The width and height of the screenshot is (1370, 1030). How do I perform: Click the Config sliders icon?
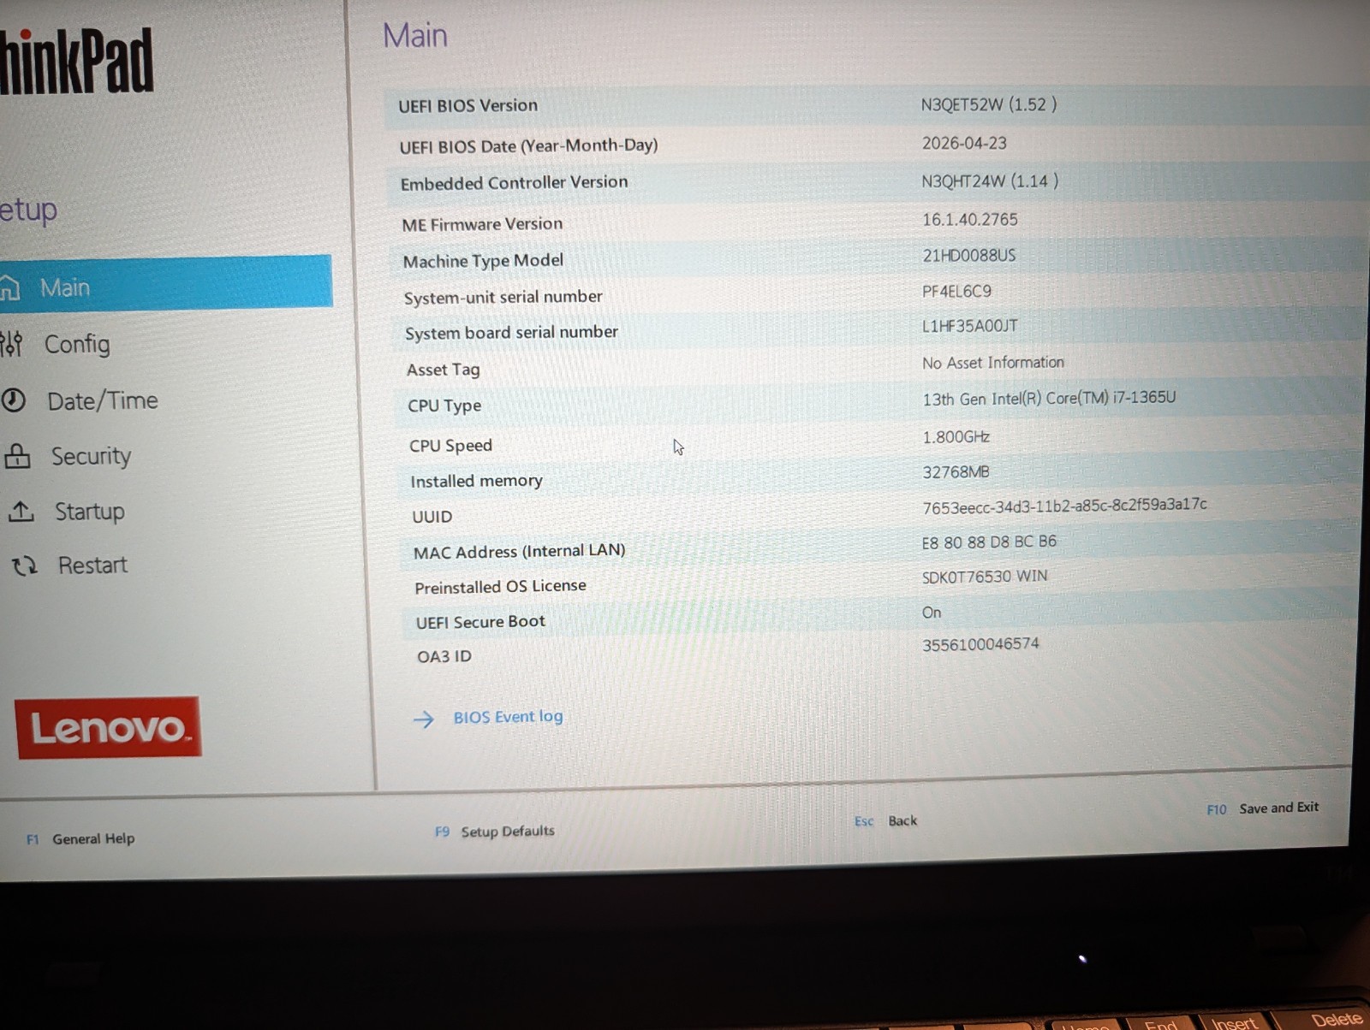(11, 344)
